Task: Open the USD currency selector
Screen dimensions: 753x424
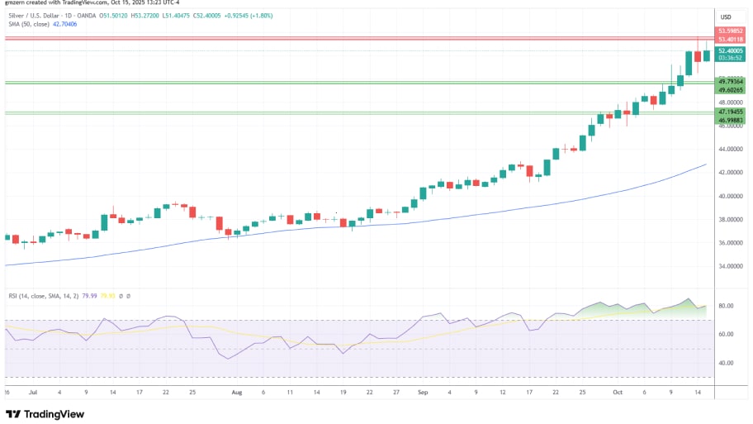Action: (x=727, y=17)
